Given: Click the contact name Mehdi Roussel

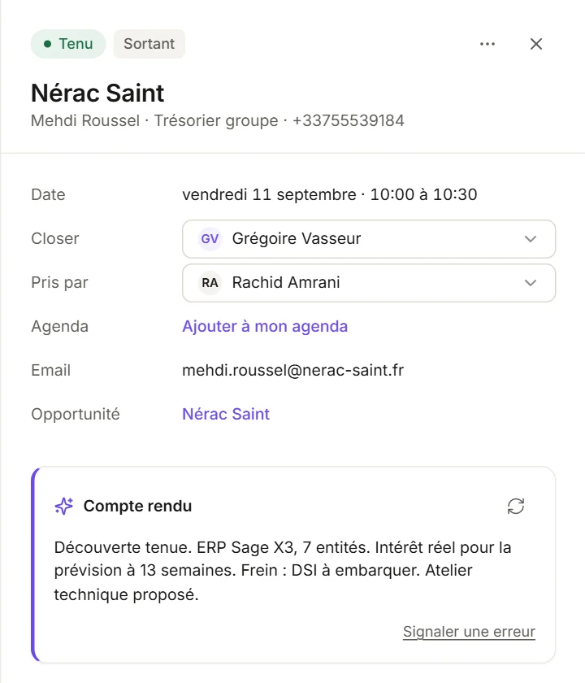Looking at the screenshot, I should [x=85, y=120].
